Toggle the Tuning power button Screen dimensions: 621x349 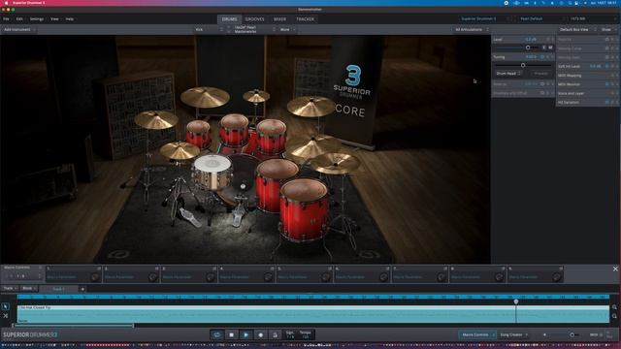point(542,57)
